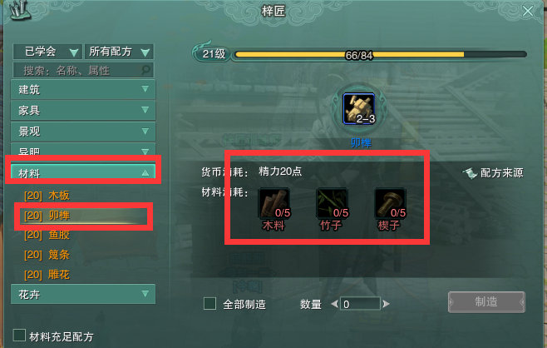The width and height of the screenshot is (547, 348).
Task: Decrease quantity with left arrow
Action: 334,304
